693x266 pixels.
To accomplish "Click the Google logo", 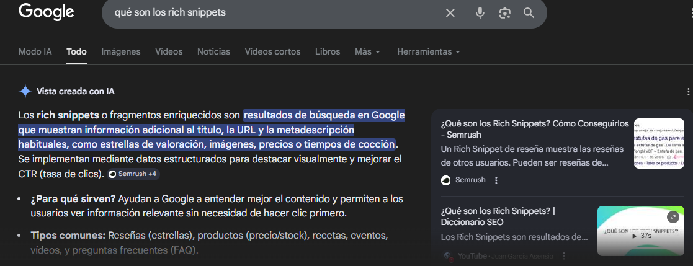I will point(46,12).
